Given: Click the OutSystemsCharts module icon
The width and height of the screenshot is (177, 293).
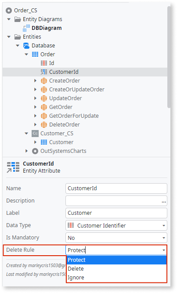Looking at the screenshot, I should [x=35, y=151].
